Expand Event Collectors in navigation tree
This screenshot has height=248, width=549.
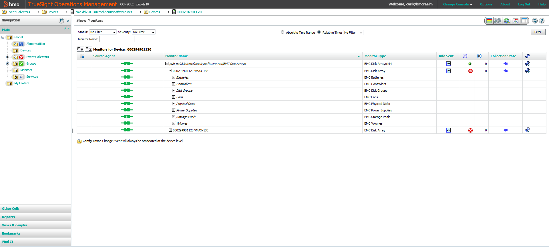(8, 57)
